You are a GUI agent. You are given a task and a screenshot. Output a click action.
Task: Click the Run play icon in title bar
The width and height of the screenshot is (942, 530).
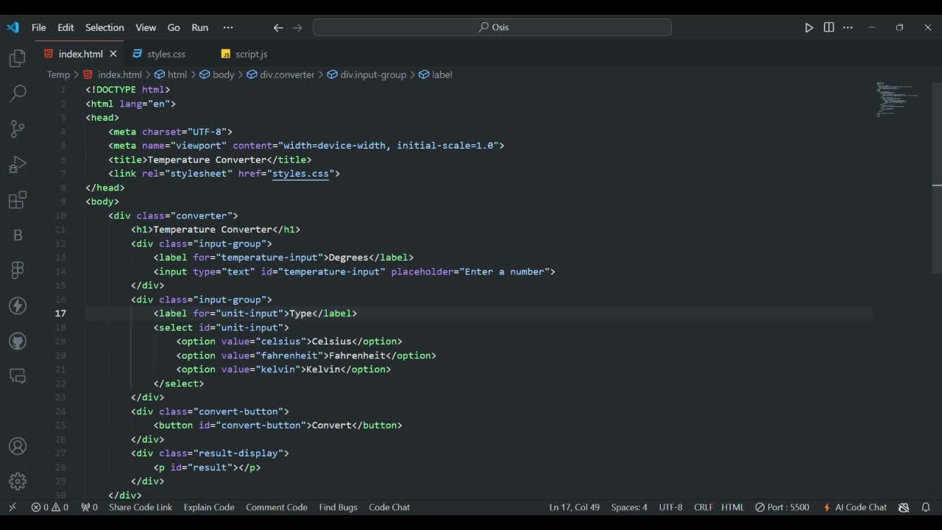click(809, 27)
